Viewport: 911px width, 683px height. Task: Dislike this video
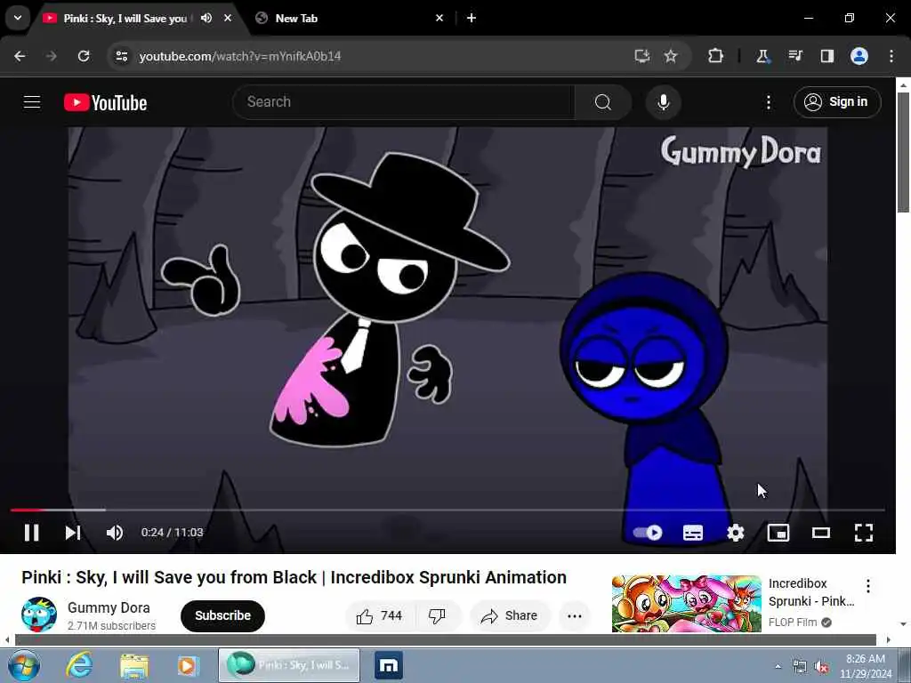click(x=437, y=615)
